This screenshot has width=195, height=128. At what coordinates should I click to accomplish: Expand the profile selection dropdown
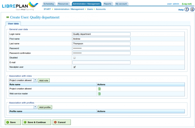coord(35,107)
